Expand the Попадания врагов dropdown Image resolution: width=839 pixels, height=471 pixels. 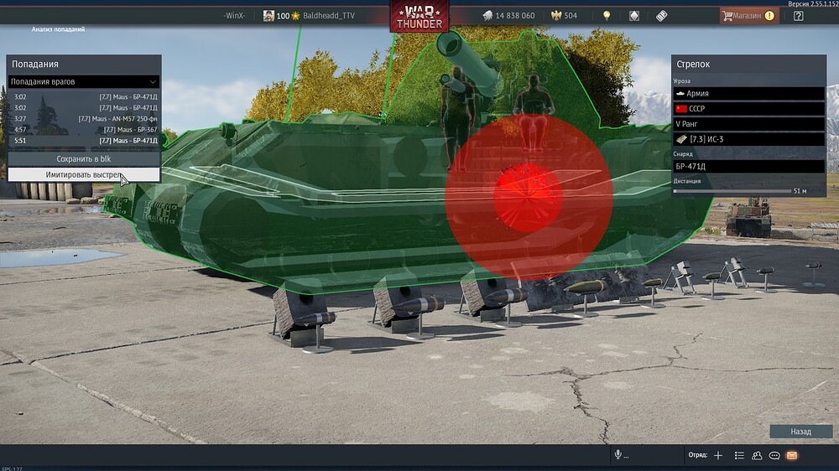pyautogui.click(x=84, y=82)
